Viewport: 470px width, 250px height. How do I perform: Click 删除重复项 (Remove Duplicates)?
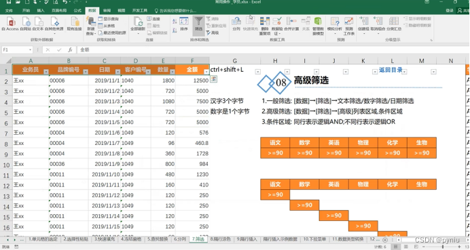coord(265,26)
